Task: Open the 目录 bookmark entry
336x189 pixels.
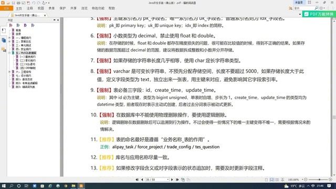Action: (18, 34)
